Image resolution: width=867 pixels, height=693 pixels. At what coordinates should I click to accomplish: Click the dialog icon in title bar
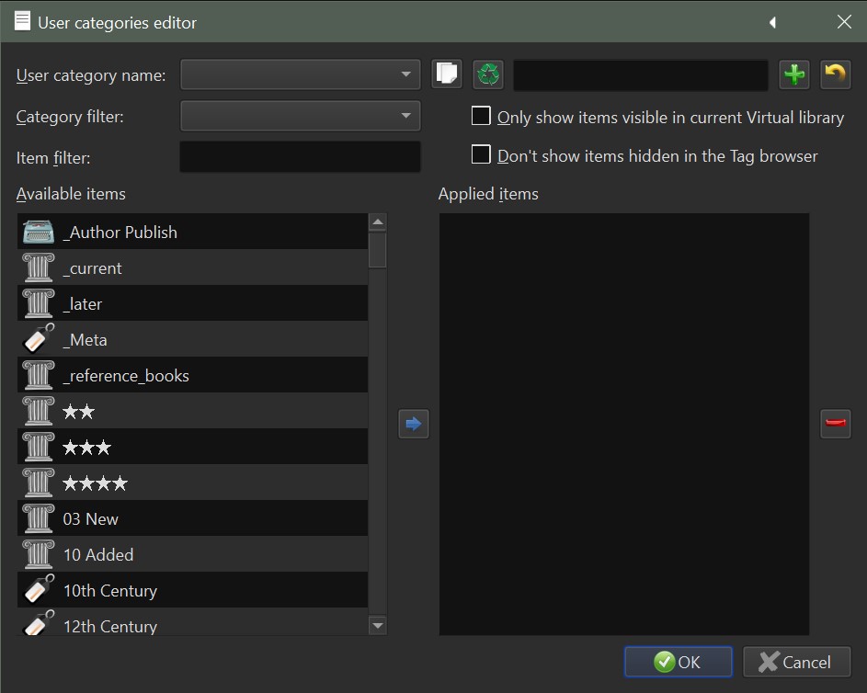(22, 21)
